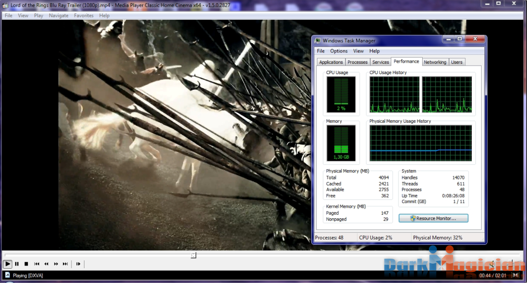Switch to the Processes tab
This screenshot has height=283, width=527.
[x=357, y=62]
